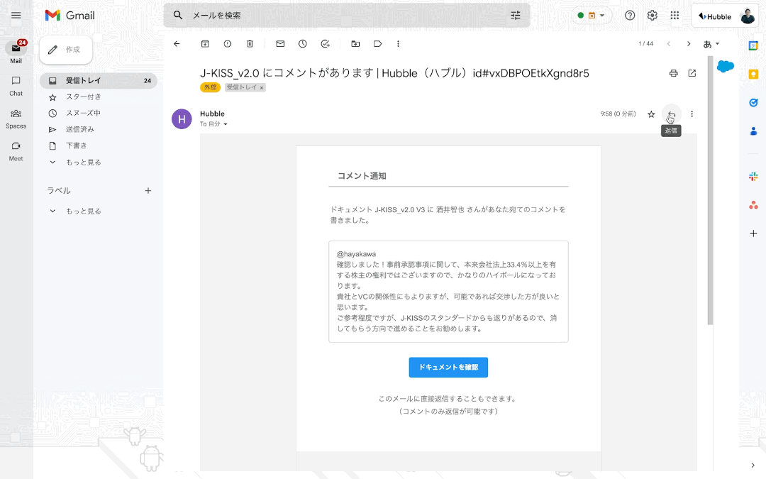This screenshot has height=479, width=766.
Task: Open the help question mark icon
Action: pos(630,16)
